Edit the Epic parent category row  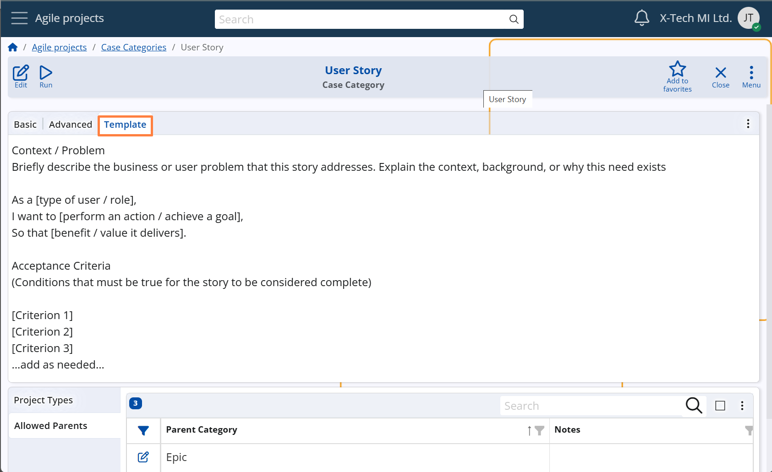[x=143, y=457]
